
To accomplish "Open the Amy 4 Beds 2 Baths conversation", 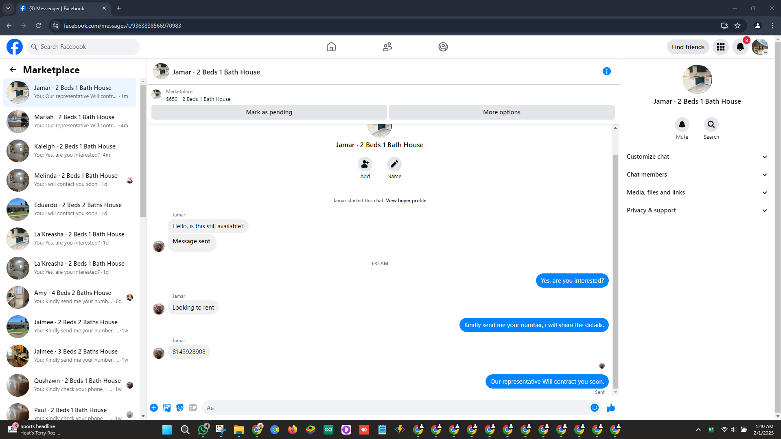I will point(70,297).
